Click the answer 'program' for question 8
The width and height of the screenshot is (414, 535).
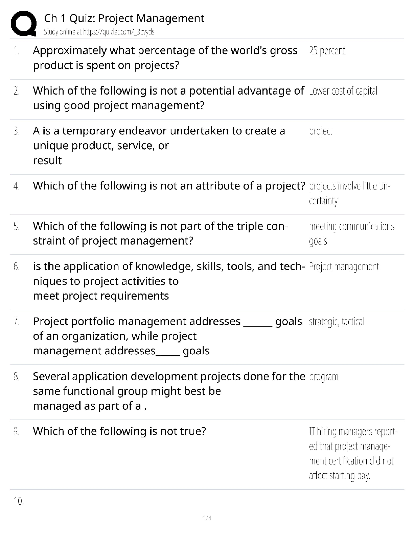(323, 377)
